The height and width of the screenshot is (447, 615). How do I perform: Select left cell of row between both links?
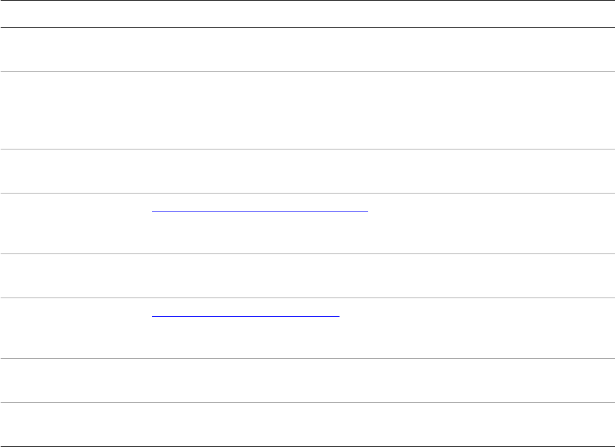coord(73,276)
